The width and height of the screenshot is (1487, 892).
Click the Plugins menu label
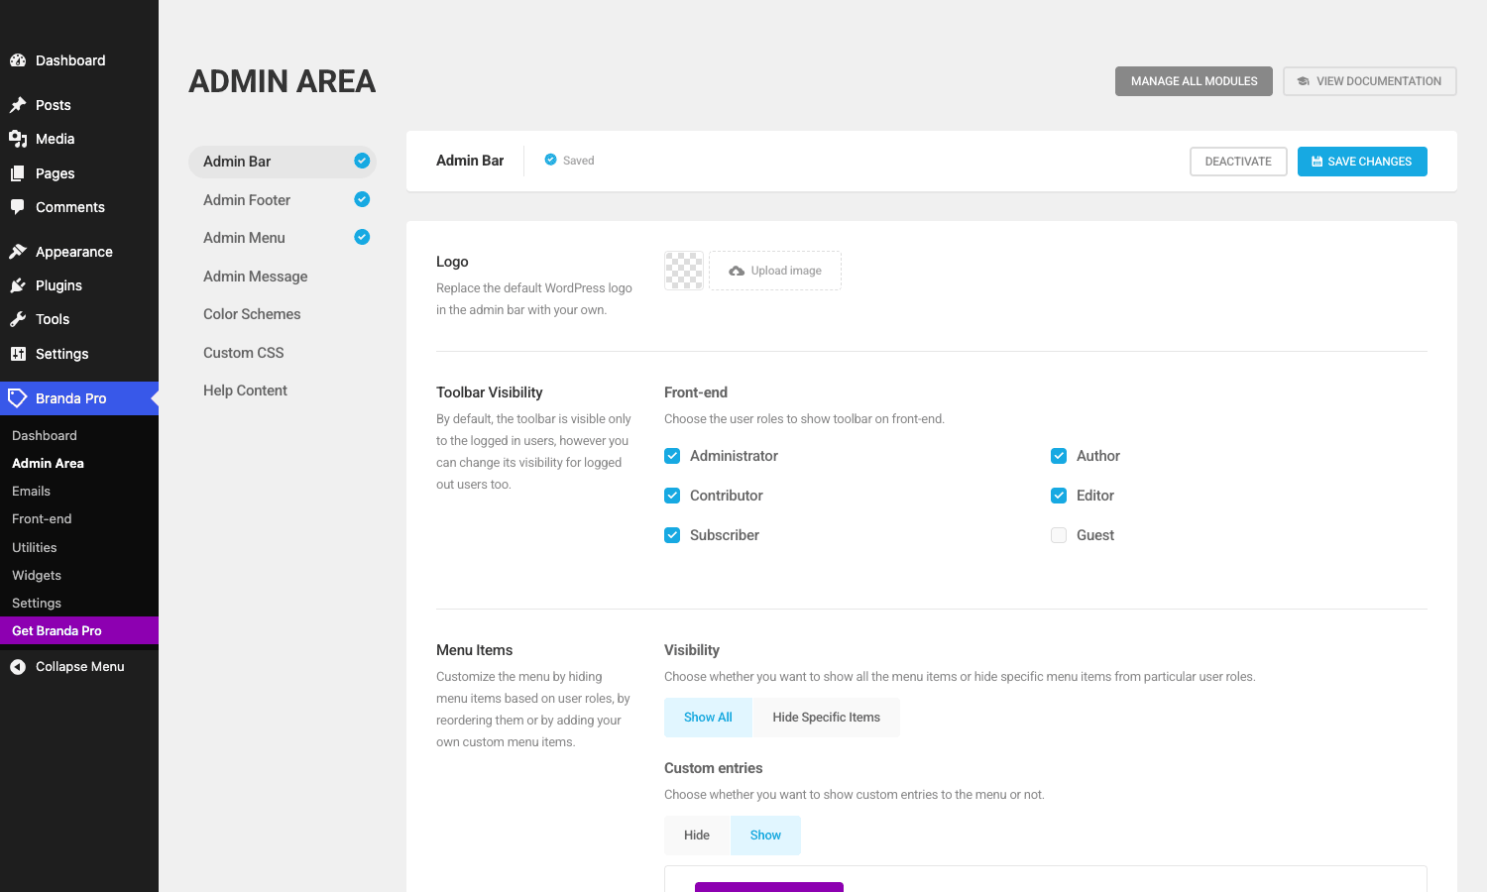point(58,285)
